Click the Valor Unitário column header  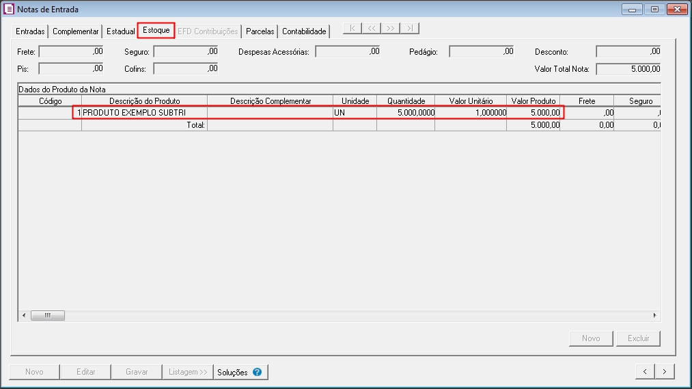pyautogui.click(x=470, y=101)
